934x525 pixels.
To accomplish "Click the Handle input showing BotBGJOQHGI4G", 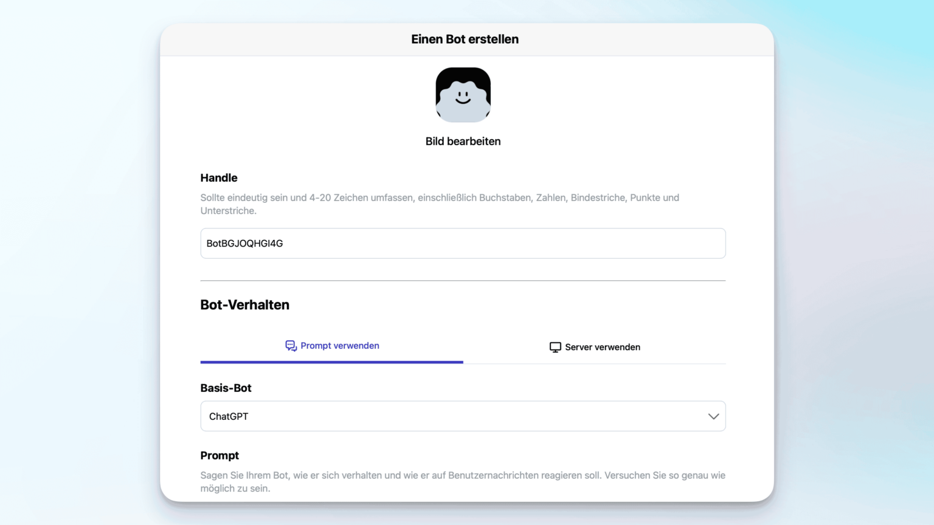I will (x=463, y=243).
